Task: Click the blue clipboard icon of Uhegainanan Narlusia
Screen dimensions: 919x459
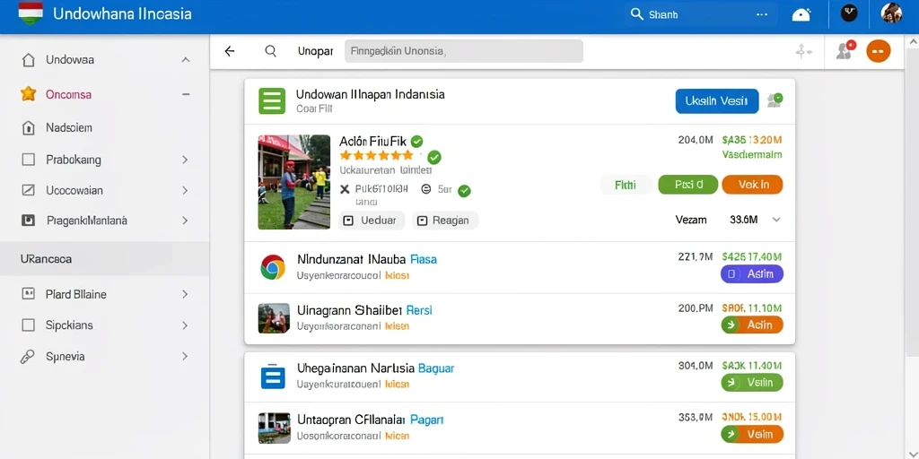Action: 272,377
